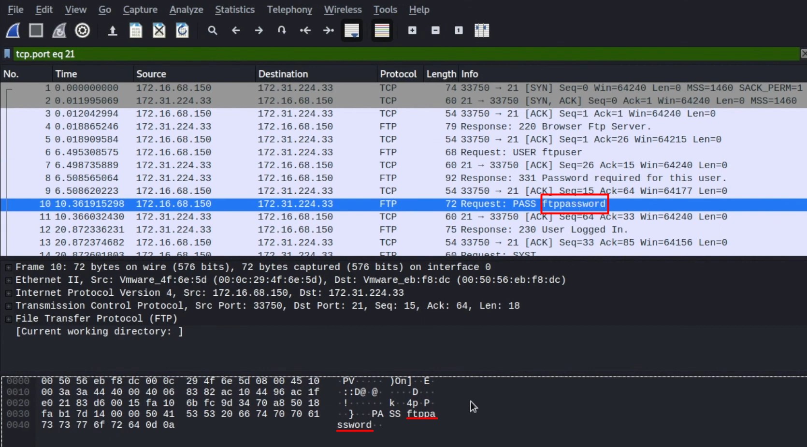Jump to the first packet
The width and height of the screenshot is (807, 447).
(x=305, y=30)
